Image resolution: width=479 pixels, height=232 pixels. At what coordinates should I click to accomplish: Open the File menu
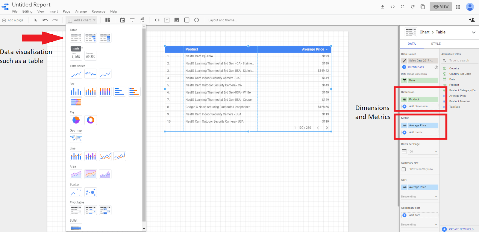pyautogui.click(x=15, y=11)
